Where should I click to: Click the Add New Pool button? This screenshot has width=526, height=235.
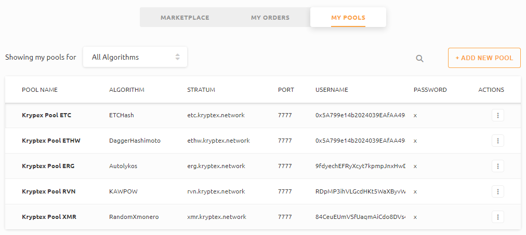[484, 58]
